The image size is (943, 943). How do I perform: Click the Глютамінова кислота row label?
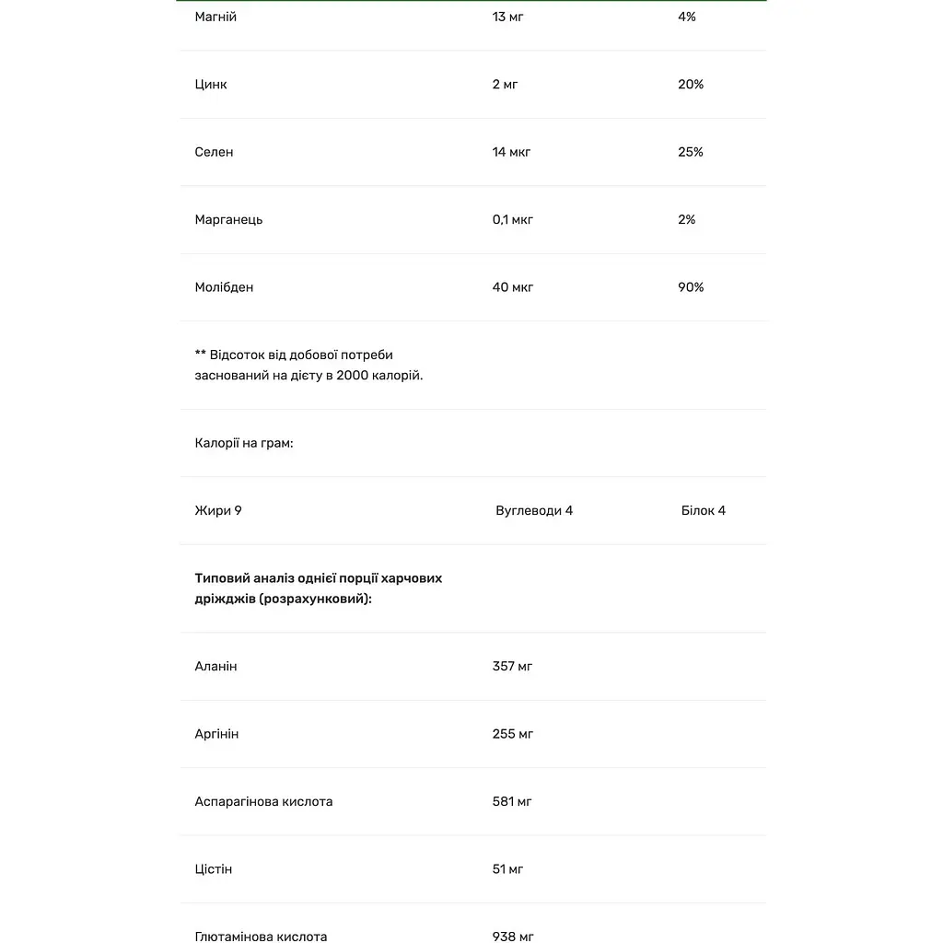(x=261, y=936)
